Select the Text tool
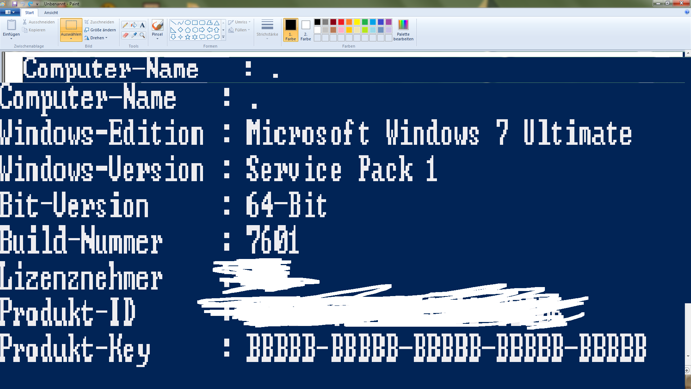The height and width of the screenshot is (389, 691). pyautogui.click(x=143, y=25)
